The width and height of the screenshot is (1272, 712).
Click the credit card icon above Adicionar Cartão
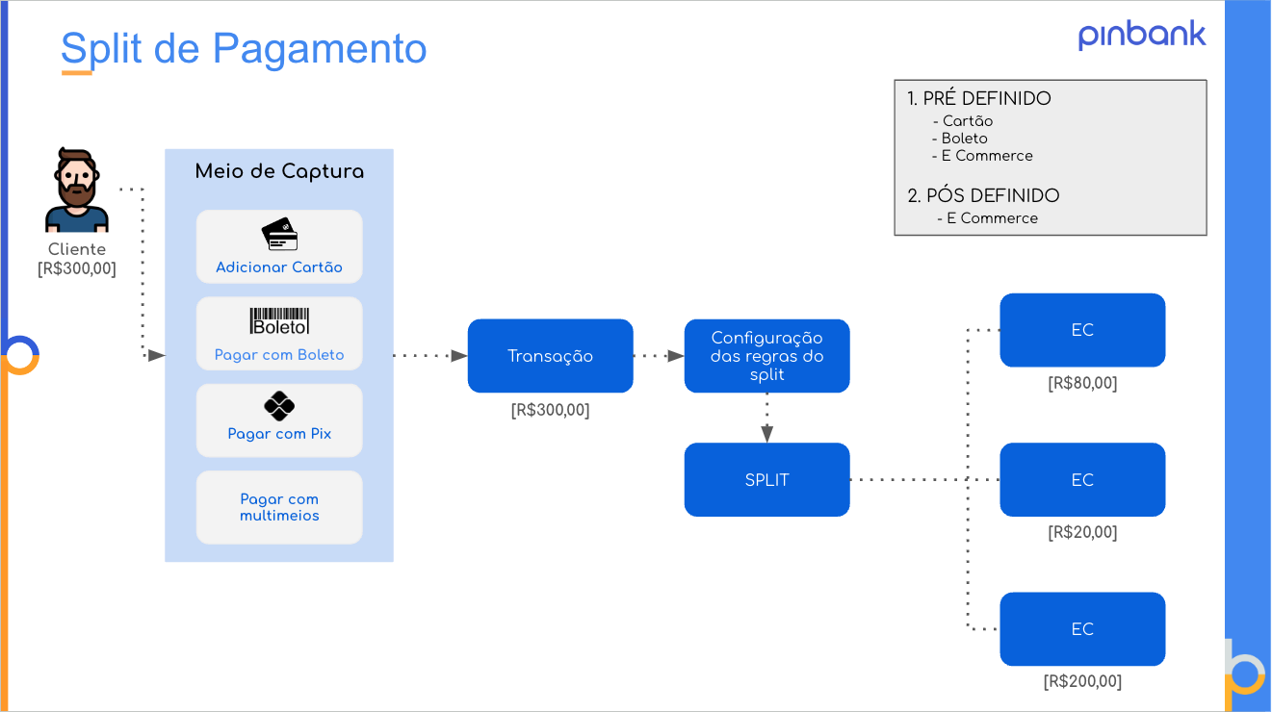(x=279, y=234)
